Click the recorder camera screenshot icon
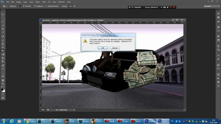 point(164,7)
